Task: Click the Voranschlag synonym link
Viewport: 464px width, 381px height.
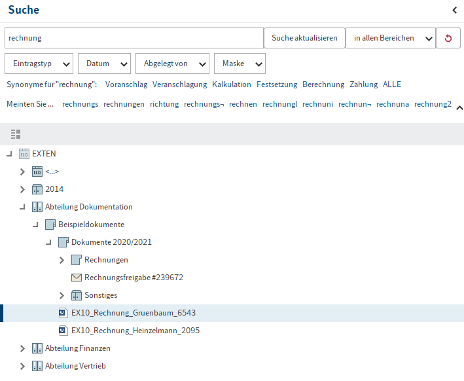Action: pos(126,84)
